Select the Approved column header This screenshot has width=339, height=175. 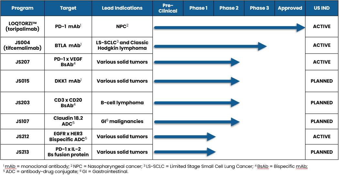290,8
